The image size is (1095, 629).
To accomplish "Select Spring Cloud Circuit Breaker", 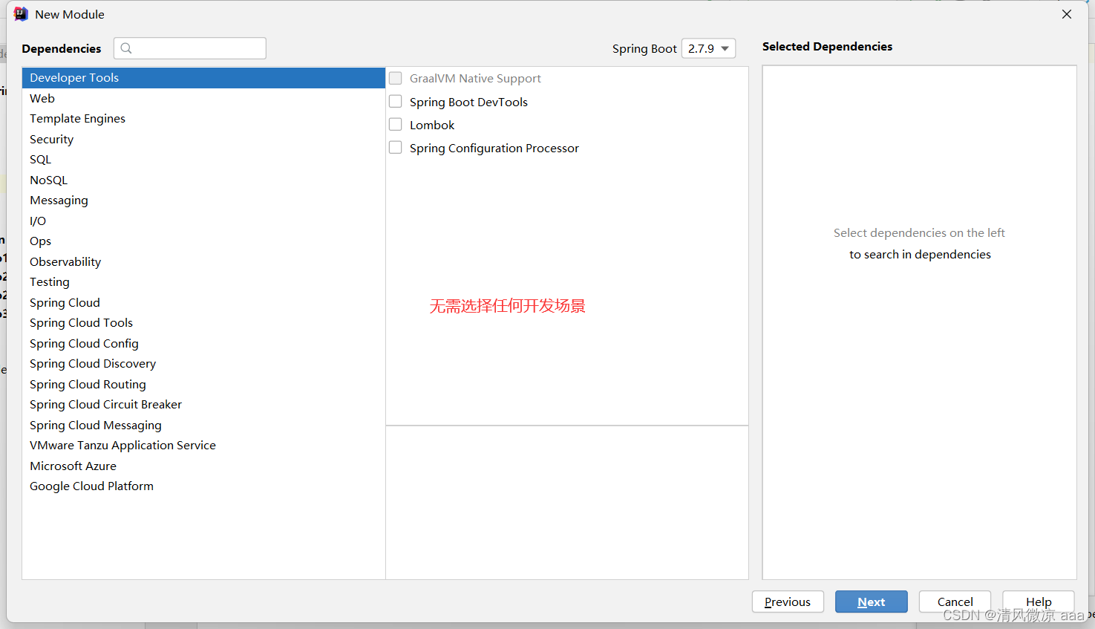I will (x=203, y=405).
